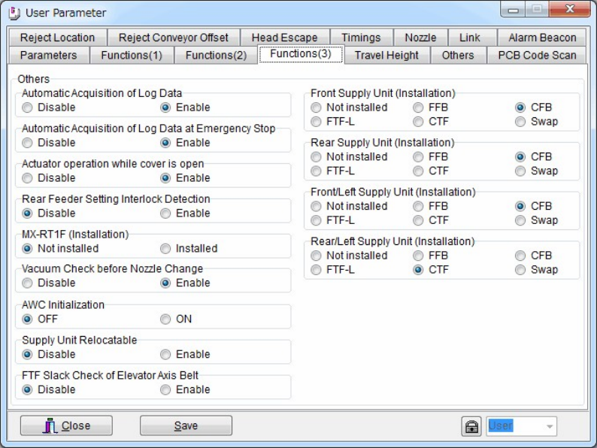Set Rear Supply Unit to Not installed
597x448 pixels.
point(317,157)
